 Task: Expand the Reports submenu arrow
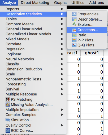[x=62, y=9]
